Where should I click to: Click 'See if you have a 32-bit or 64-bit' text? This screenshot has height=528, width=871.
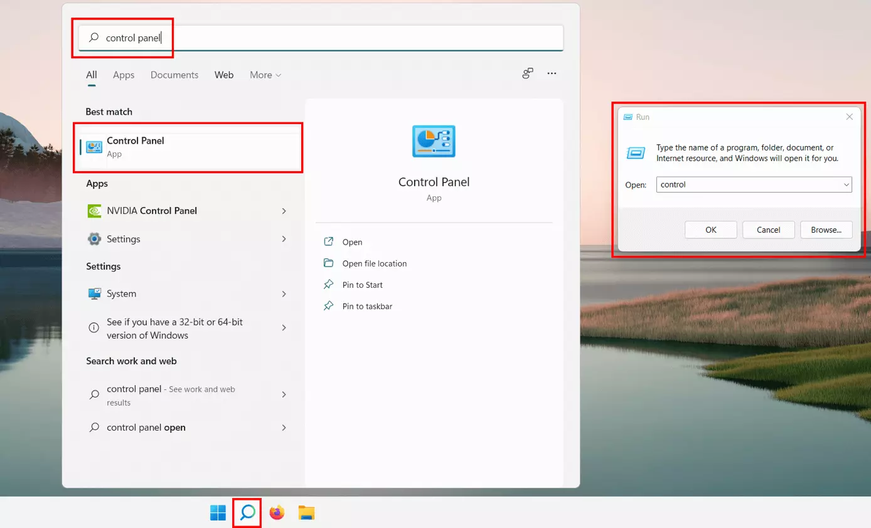(174, 328)
